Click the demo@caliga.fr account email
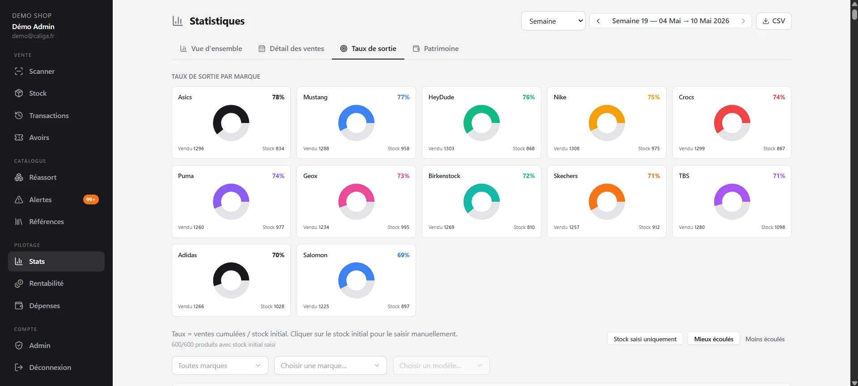This screenshot has height=386, width=858. pos(33,36)
